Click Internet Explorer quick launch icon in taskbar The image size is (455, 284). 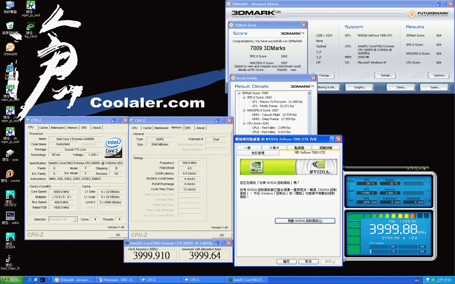click(30, 280)
